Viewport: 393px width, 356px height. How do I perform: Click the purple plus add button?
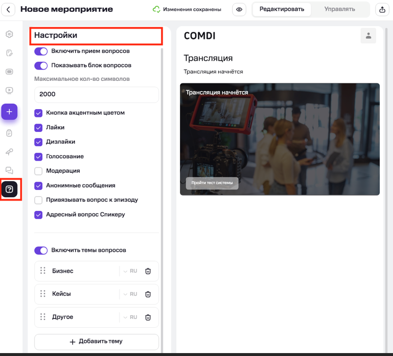tap(9, 112)
